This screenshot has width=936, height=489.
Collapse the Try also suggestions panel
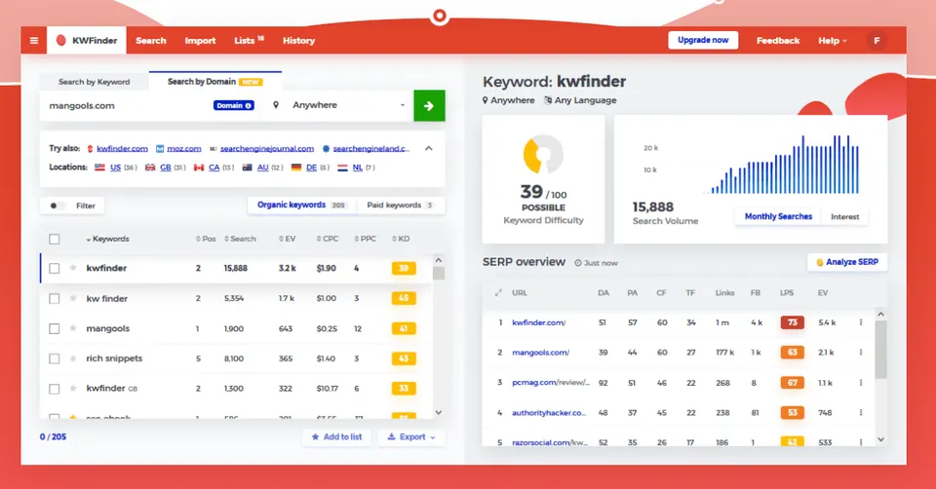[x=429, y=148]
